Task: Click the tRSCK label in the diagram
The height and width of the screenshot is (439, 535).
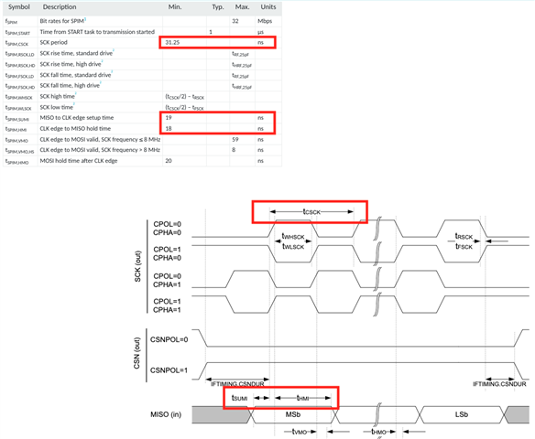Action: click(x=464, y=236)
